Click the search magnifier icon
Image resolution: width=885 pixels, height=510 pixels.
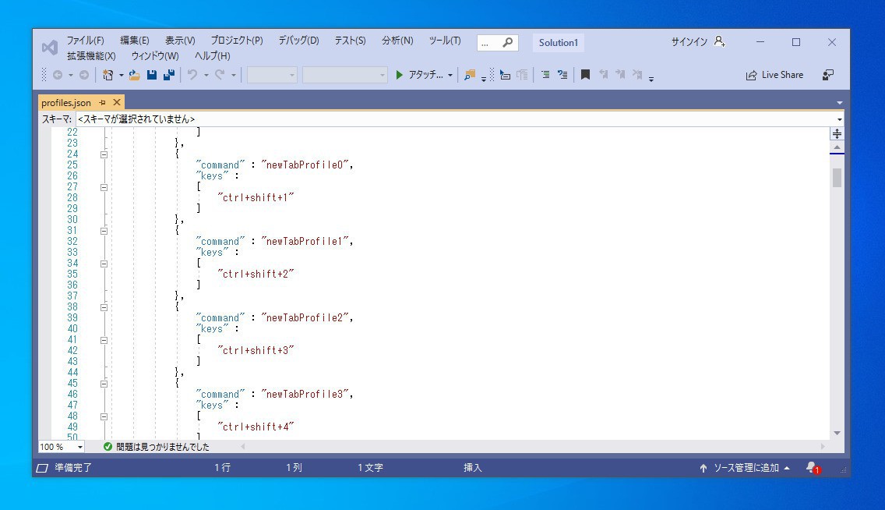(508, 42)
